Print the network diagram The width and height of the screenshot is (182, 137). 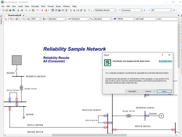click(22, 10)
